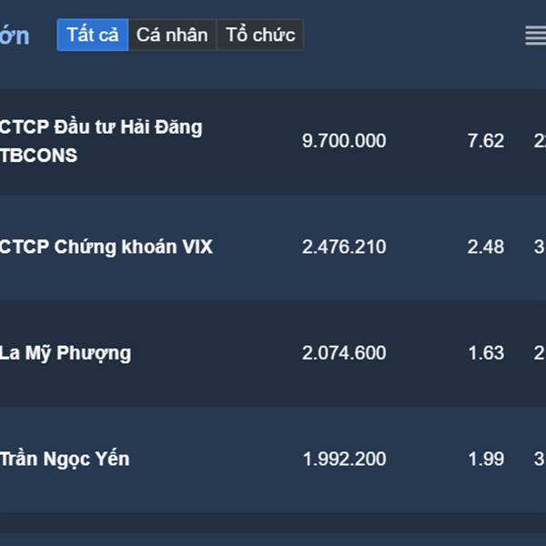This screenshot has width=546, height=546.
Task: Select the Trần Ngọc Yến row's truncated last column
Action: pos(540,459)
